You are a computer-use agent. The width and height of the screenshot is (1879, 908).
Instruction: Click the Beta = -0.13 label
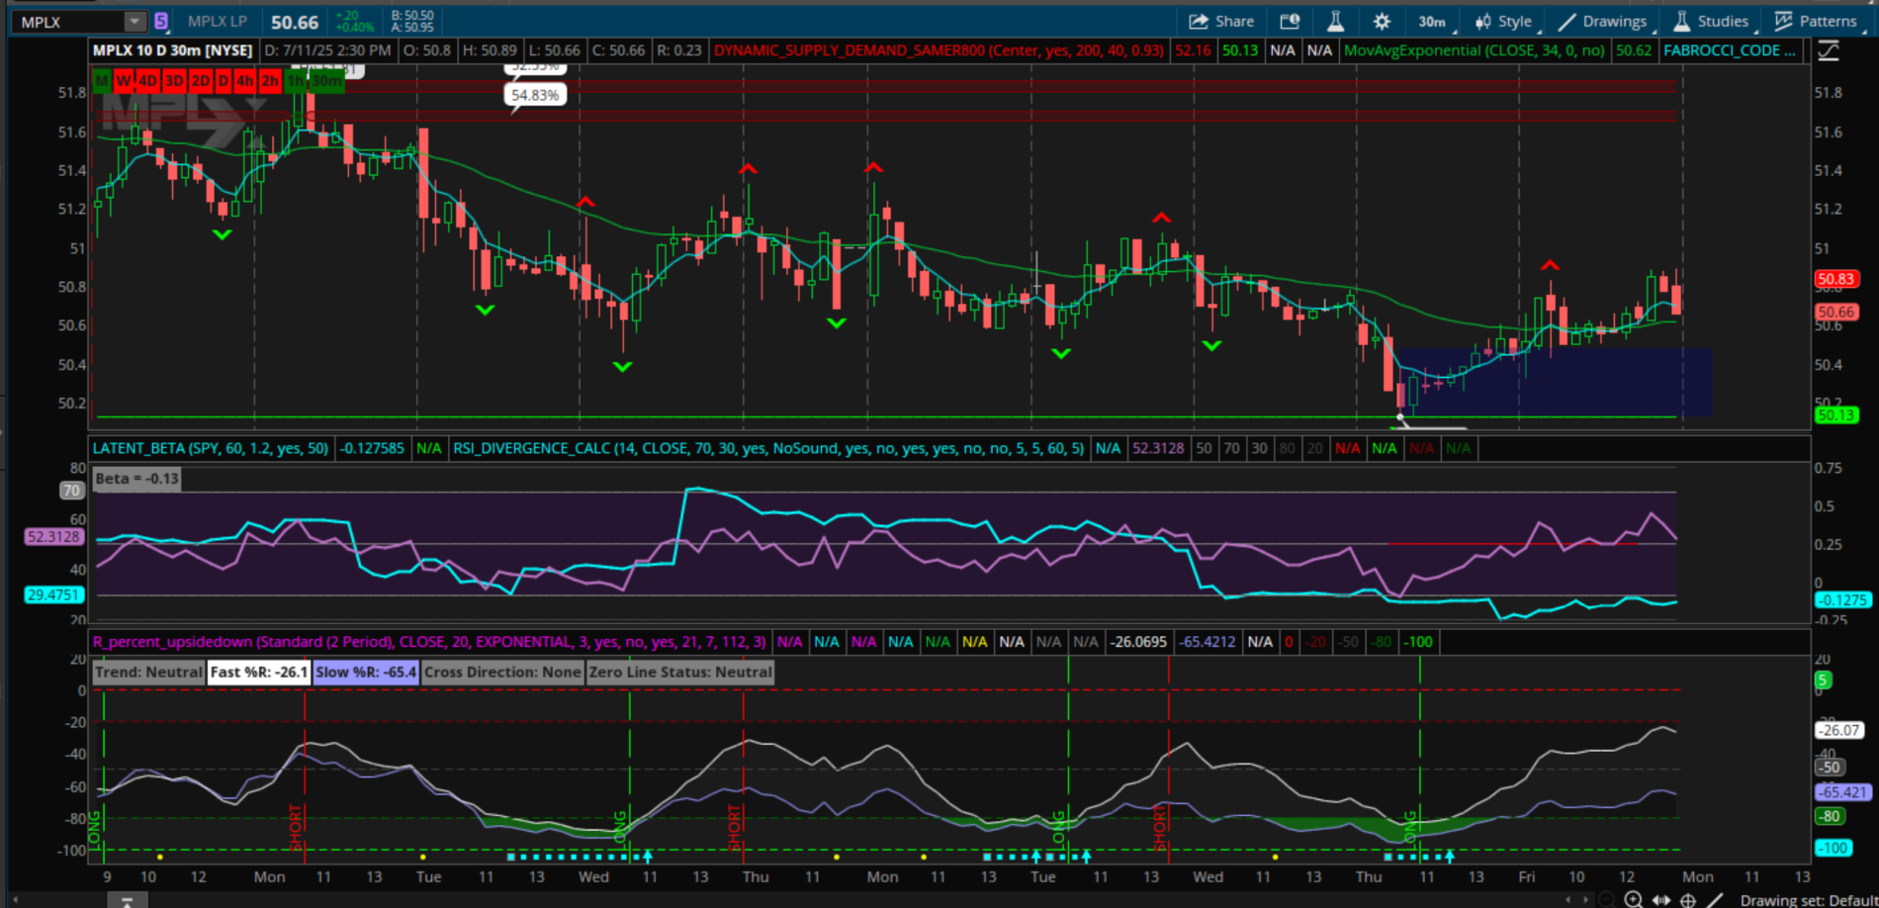(x=137, y=479)
